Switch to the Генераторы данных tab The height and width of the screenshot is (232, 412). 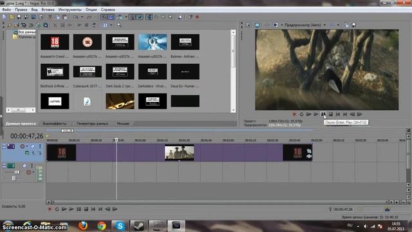(92, 124)
